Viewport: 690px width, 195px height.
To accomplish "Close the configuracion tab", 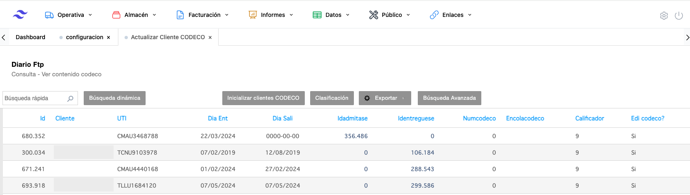I will (x=108, y=38).
